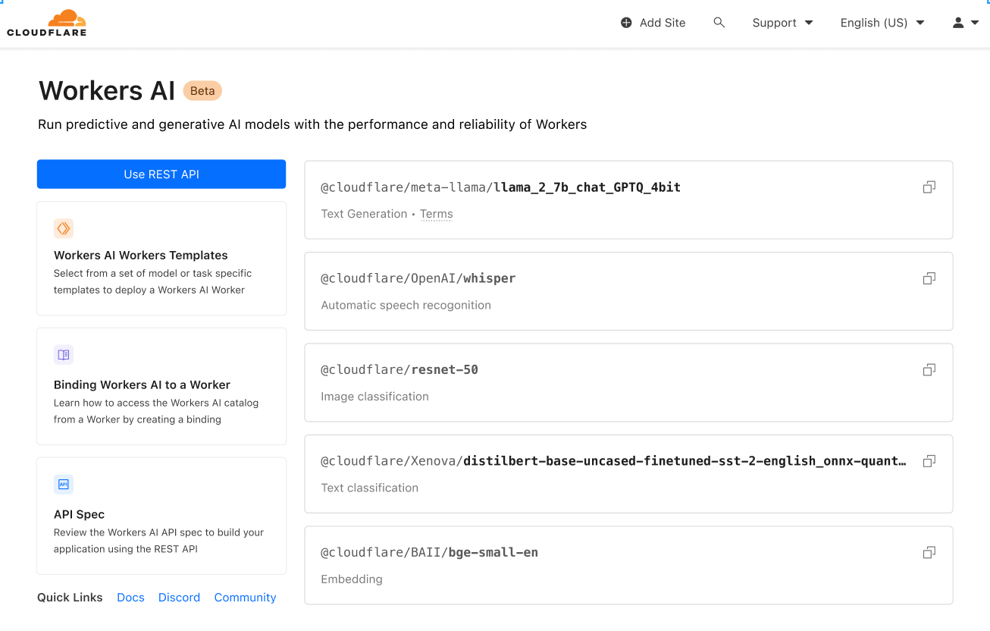This screenshot has width=990, height=631.
Task: Visit the Discord quick link
Action: 179,597
